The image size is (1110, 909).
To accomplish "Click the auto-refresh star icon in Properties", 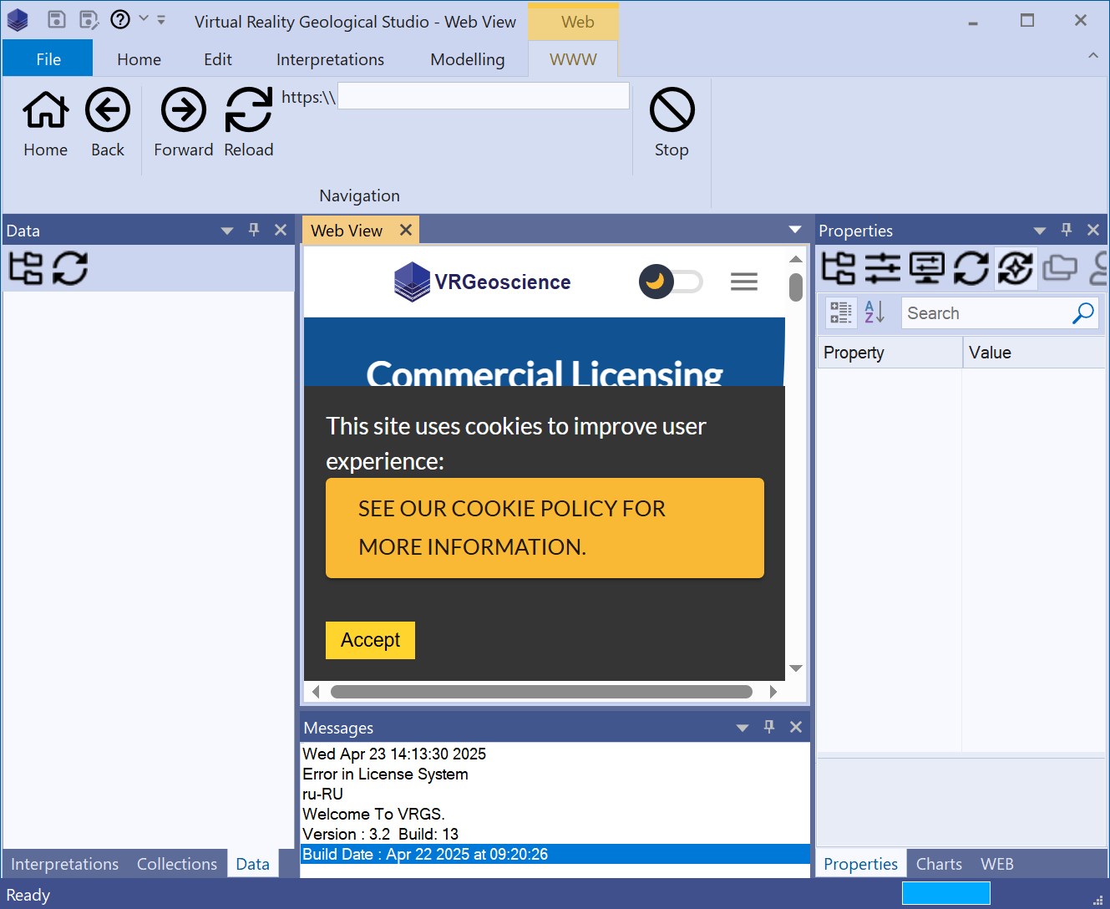I will (1016, 268).
